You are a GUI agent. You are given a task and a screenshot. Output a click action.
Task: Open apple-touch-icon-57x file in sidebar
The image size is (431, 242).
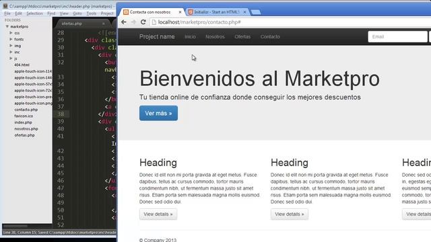33,84
